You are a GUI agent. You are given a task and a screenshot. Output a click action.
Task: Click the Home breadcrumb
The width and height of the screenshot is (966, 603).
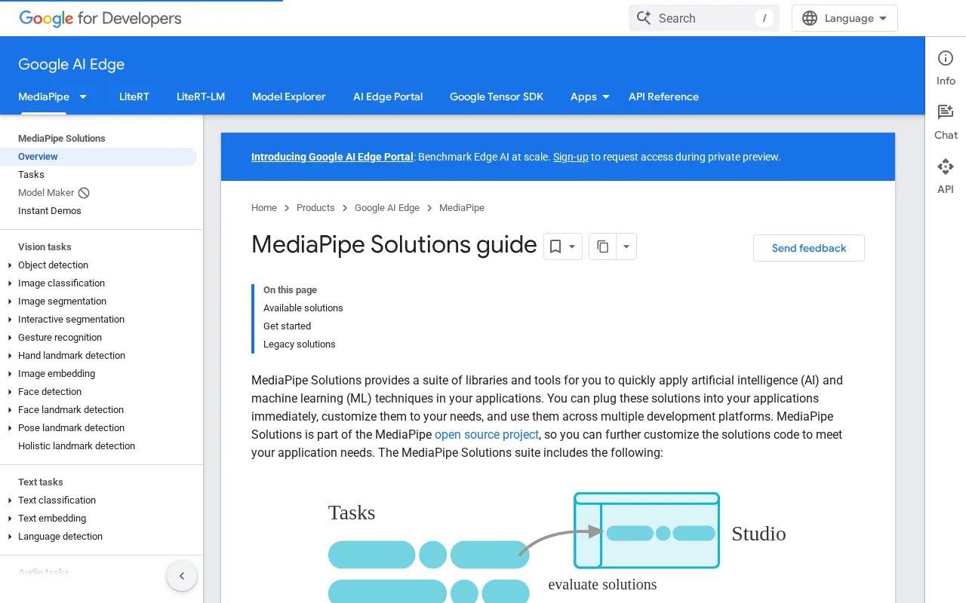pos(264,208)
